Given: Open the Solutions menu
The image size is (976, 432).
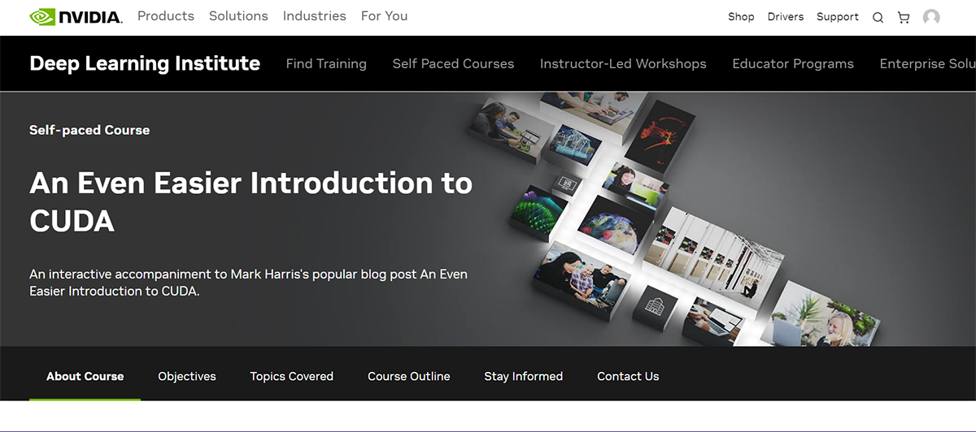Looking at the screenshot, I should click(238, 16).
